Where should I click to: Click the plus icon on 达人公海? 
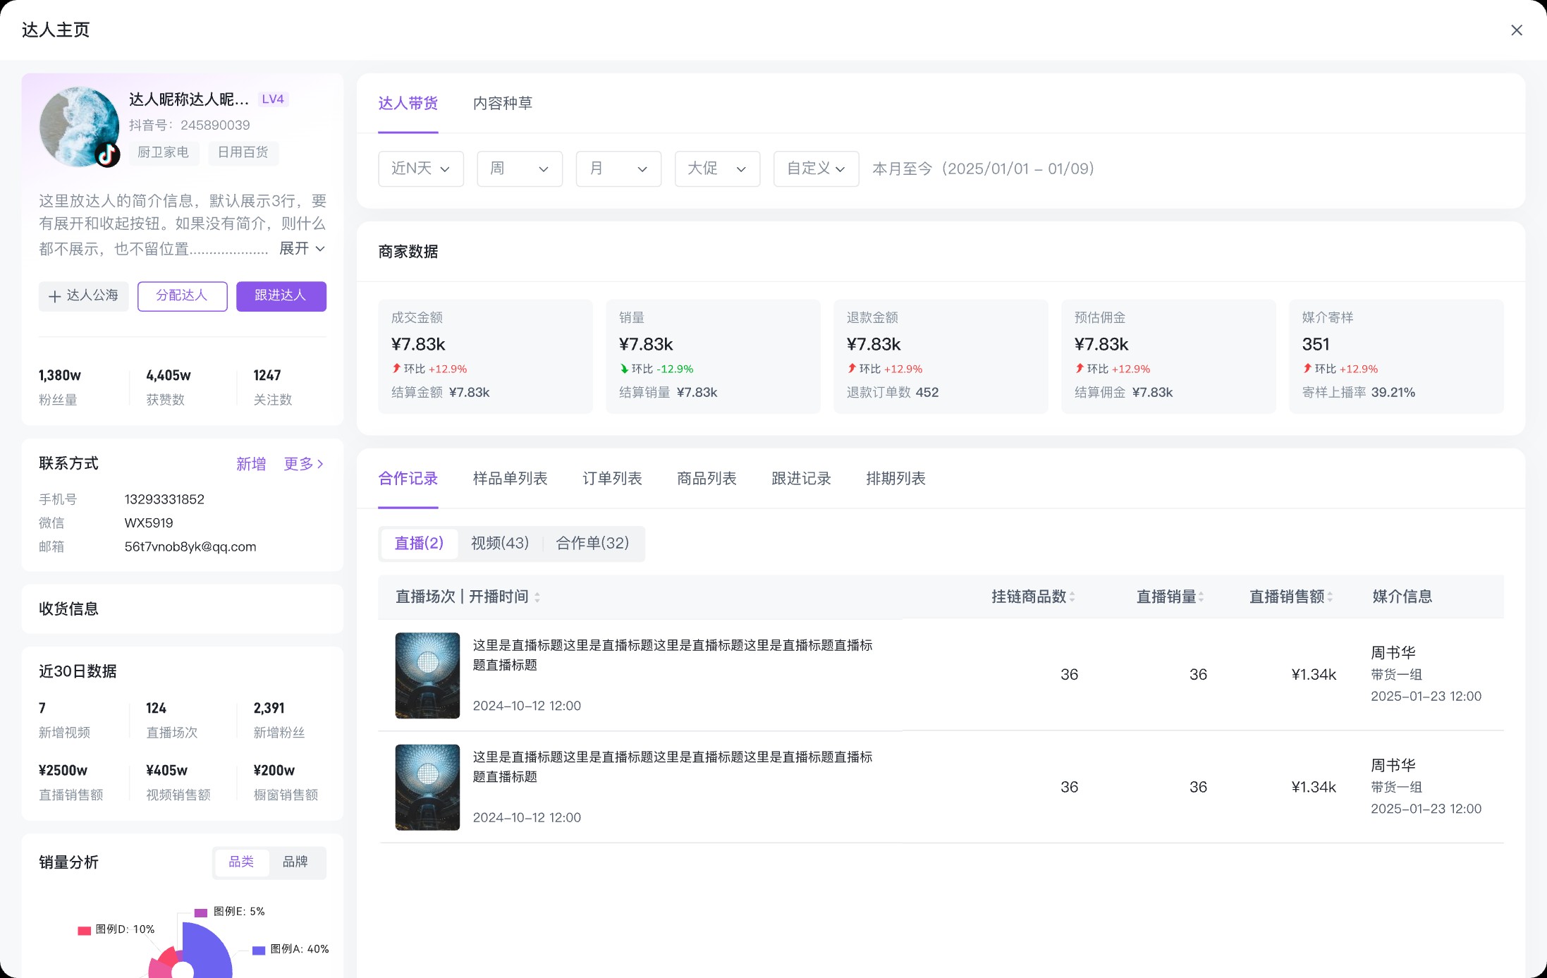[x=54, y=296]
